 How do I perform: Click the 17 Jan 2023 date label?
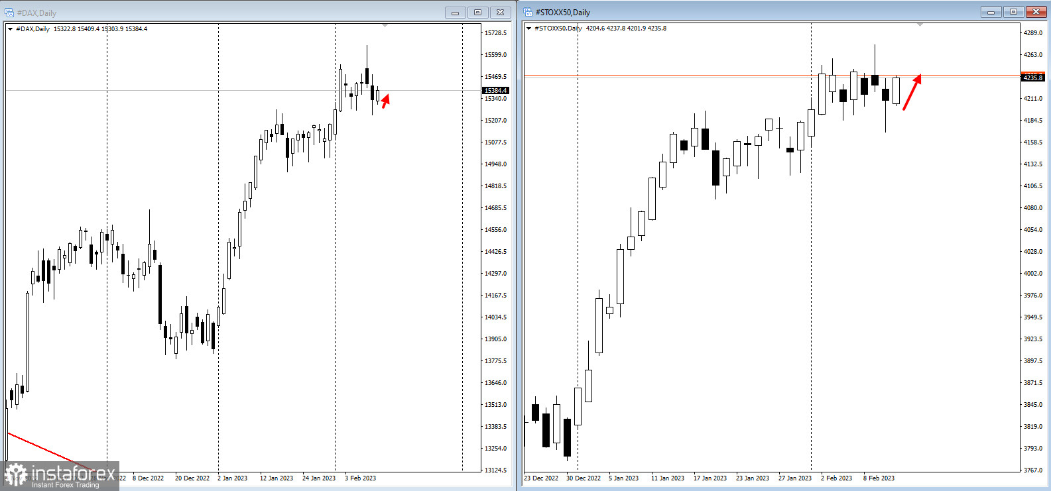pos(710,478)
